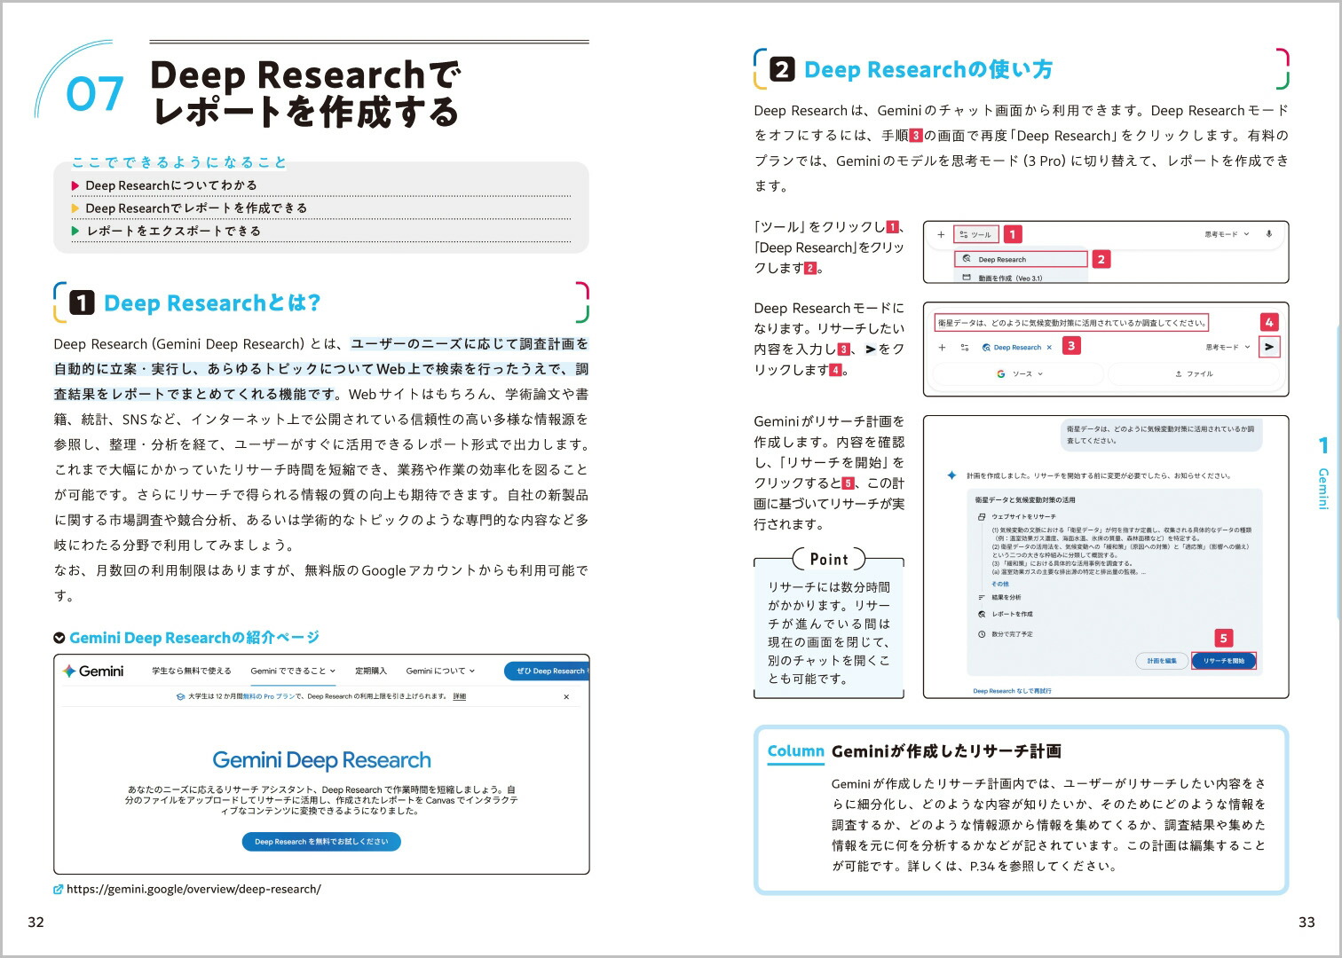The height and width of the screenshot is (958, 1342).
Task: Click the heading 'Geminiが作成したリサーチ計画'
Action: click(946, 751)
